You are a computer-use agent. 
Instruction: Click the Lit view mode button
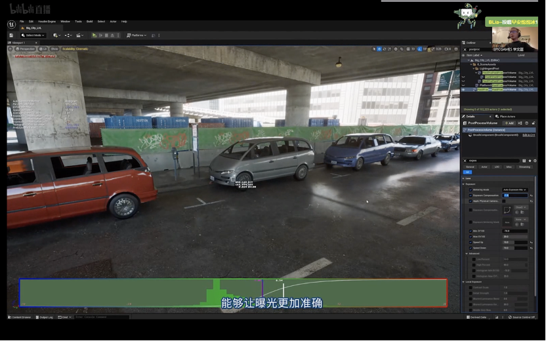(43, 49)
